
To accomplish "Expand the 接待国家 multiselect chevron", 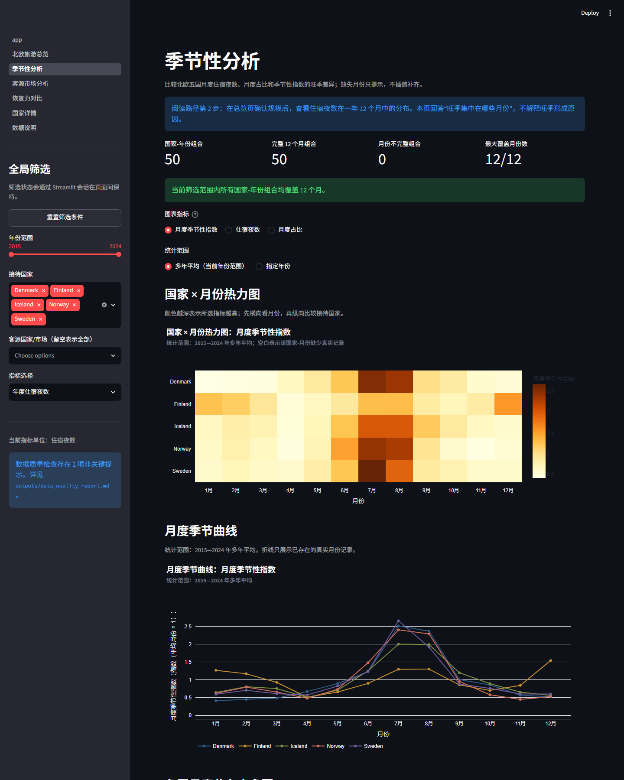I will pos(113,305).
